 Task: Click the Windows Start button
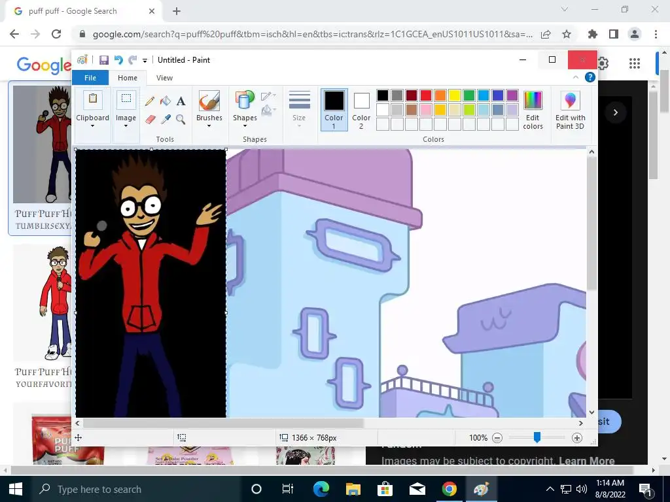(16, 489)
